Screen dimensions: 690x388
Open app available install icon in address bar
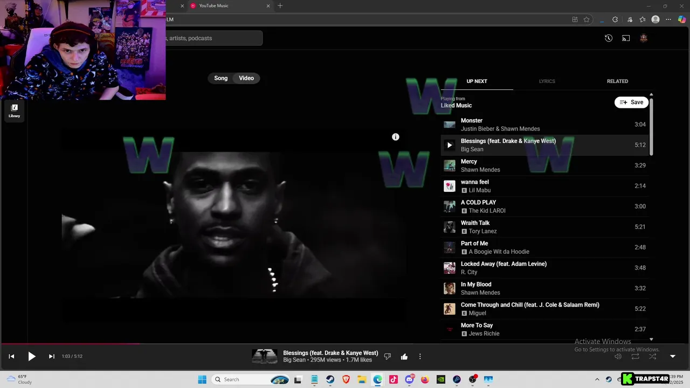click(575, 19)
